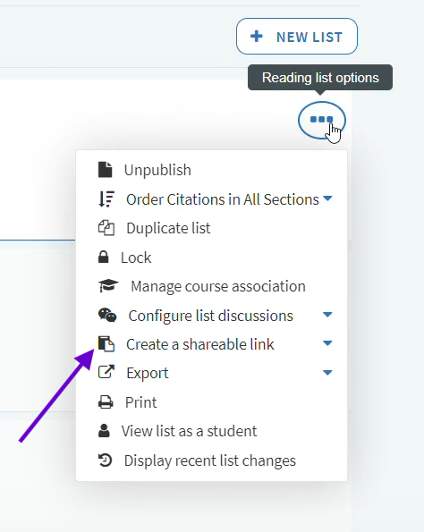This screenshot has height=532, width=424.
Task: Select Display recent list changes entry
Action: [211, 460]
